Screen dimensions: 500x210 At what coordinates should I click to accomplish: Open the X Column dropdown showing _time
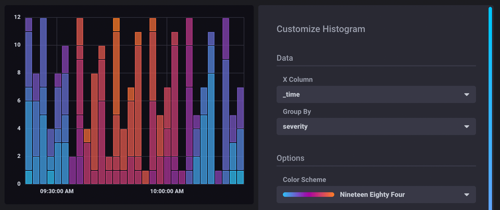coord(376,94)
